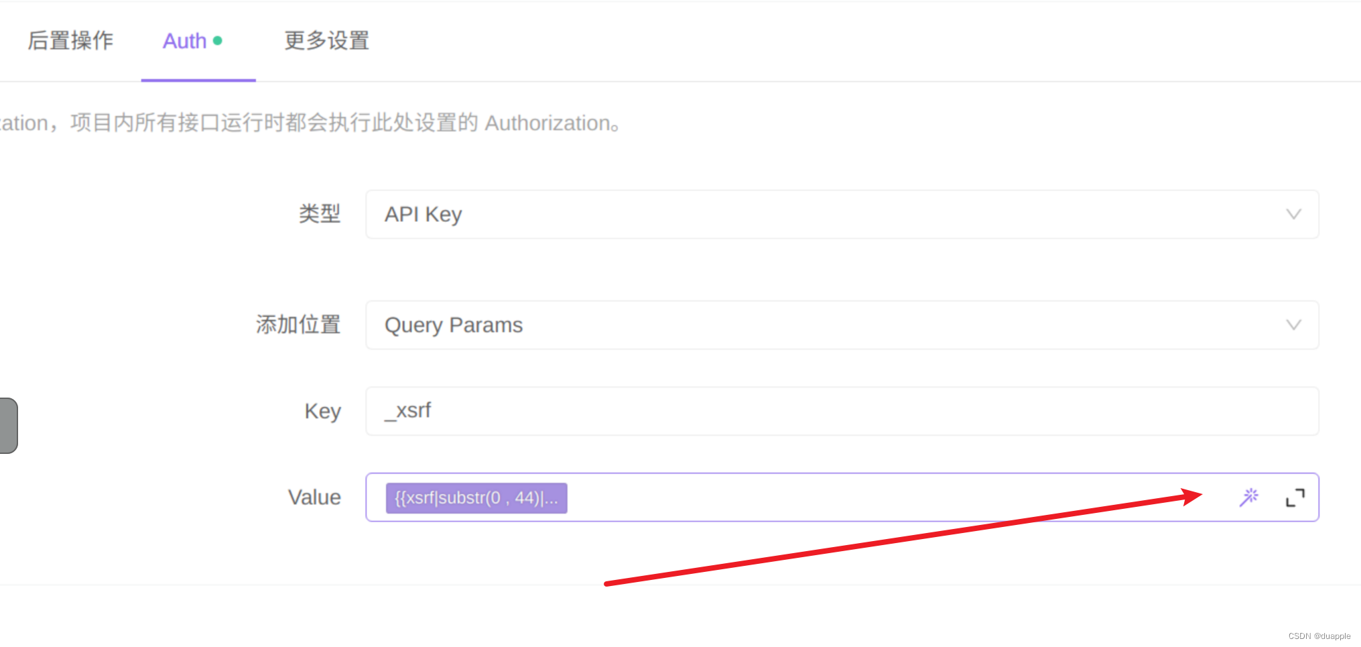The image size is (1361, 647).
Task: Click the chevron arrow in Query Params field
Action: coord(1293,325)
